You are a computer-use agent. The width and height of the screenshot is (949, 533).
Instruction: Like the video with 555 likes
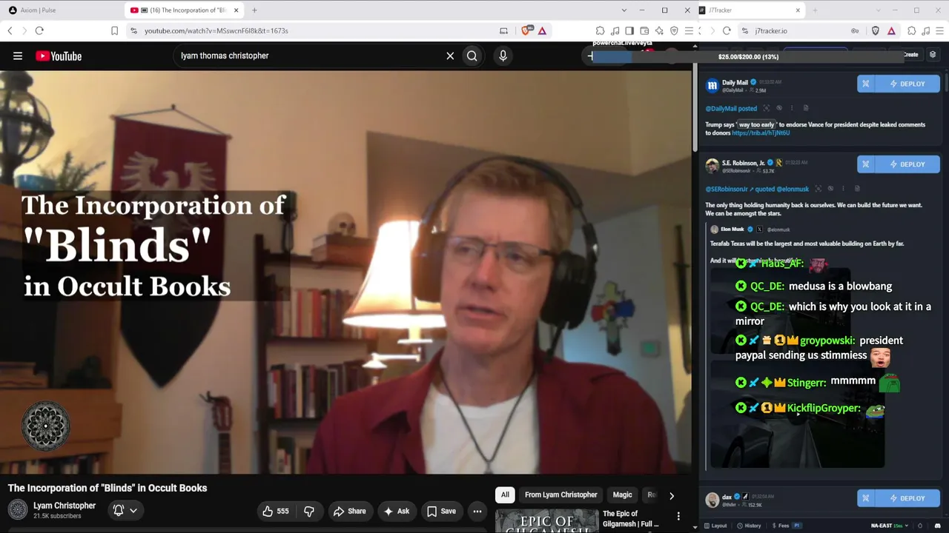click(x=275, y=511)
